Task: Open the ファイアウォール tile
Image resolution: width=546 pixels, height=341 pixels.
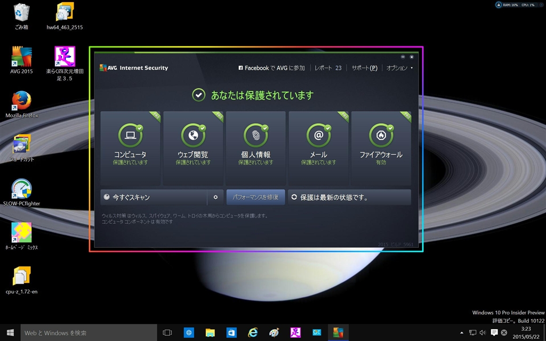Action: coord(381,148)
